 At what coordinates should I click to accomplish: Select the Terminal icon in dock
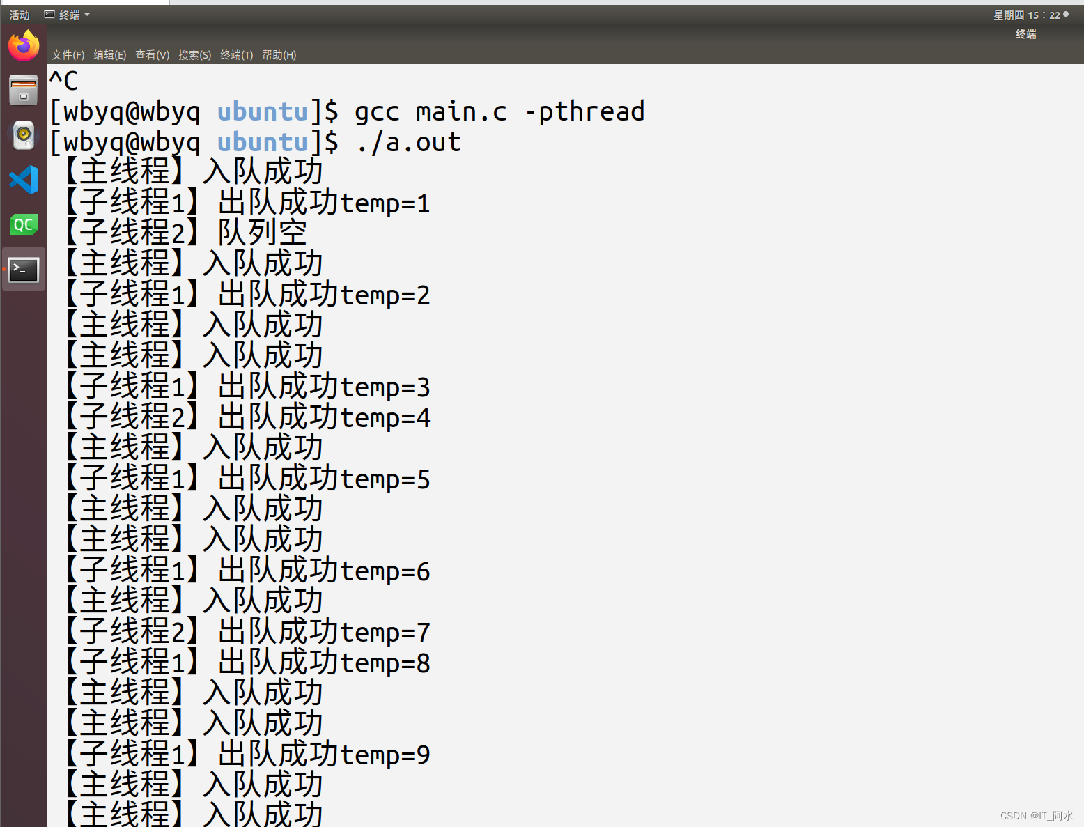coord(24,270)
